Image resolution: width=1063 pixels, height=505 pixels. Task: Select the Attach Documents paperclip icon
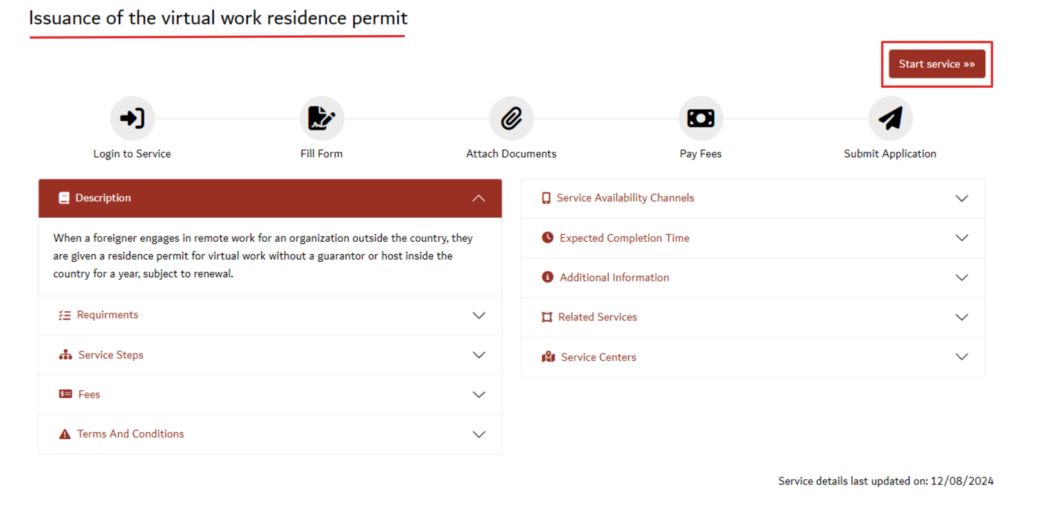pos(512,118)
